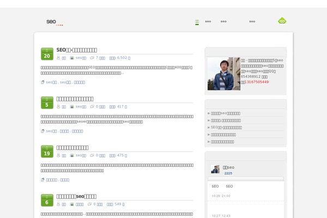Viewport: 327px width, 218px height.
Task: Open the post title containing "seo" dated 6
Action: tap(76, 197)
